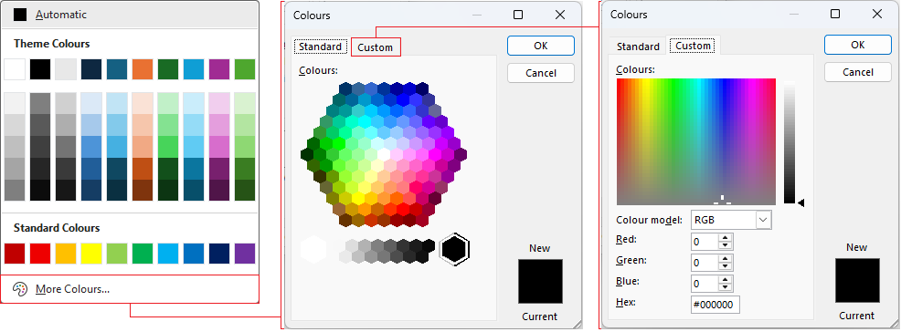Click the Custom tab in the right dialog

(x=693, y=46)
